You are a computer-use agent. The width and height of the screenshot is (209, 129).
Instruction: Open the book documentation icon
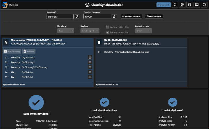(x=197, y=5)
